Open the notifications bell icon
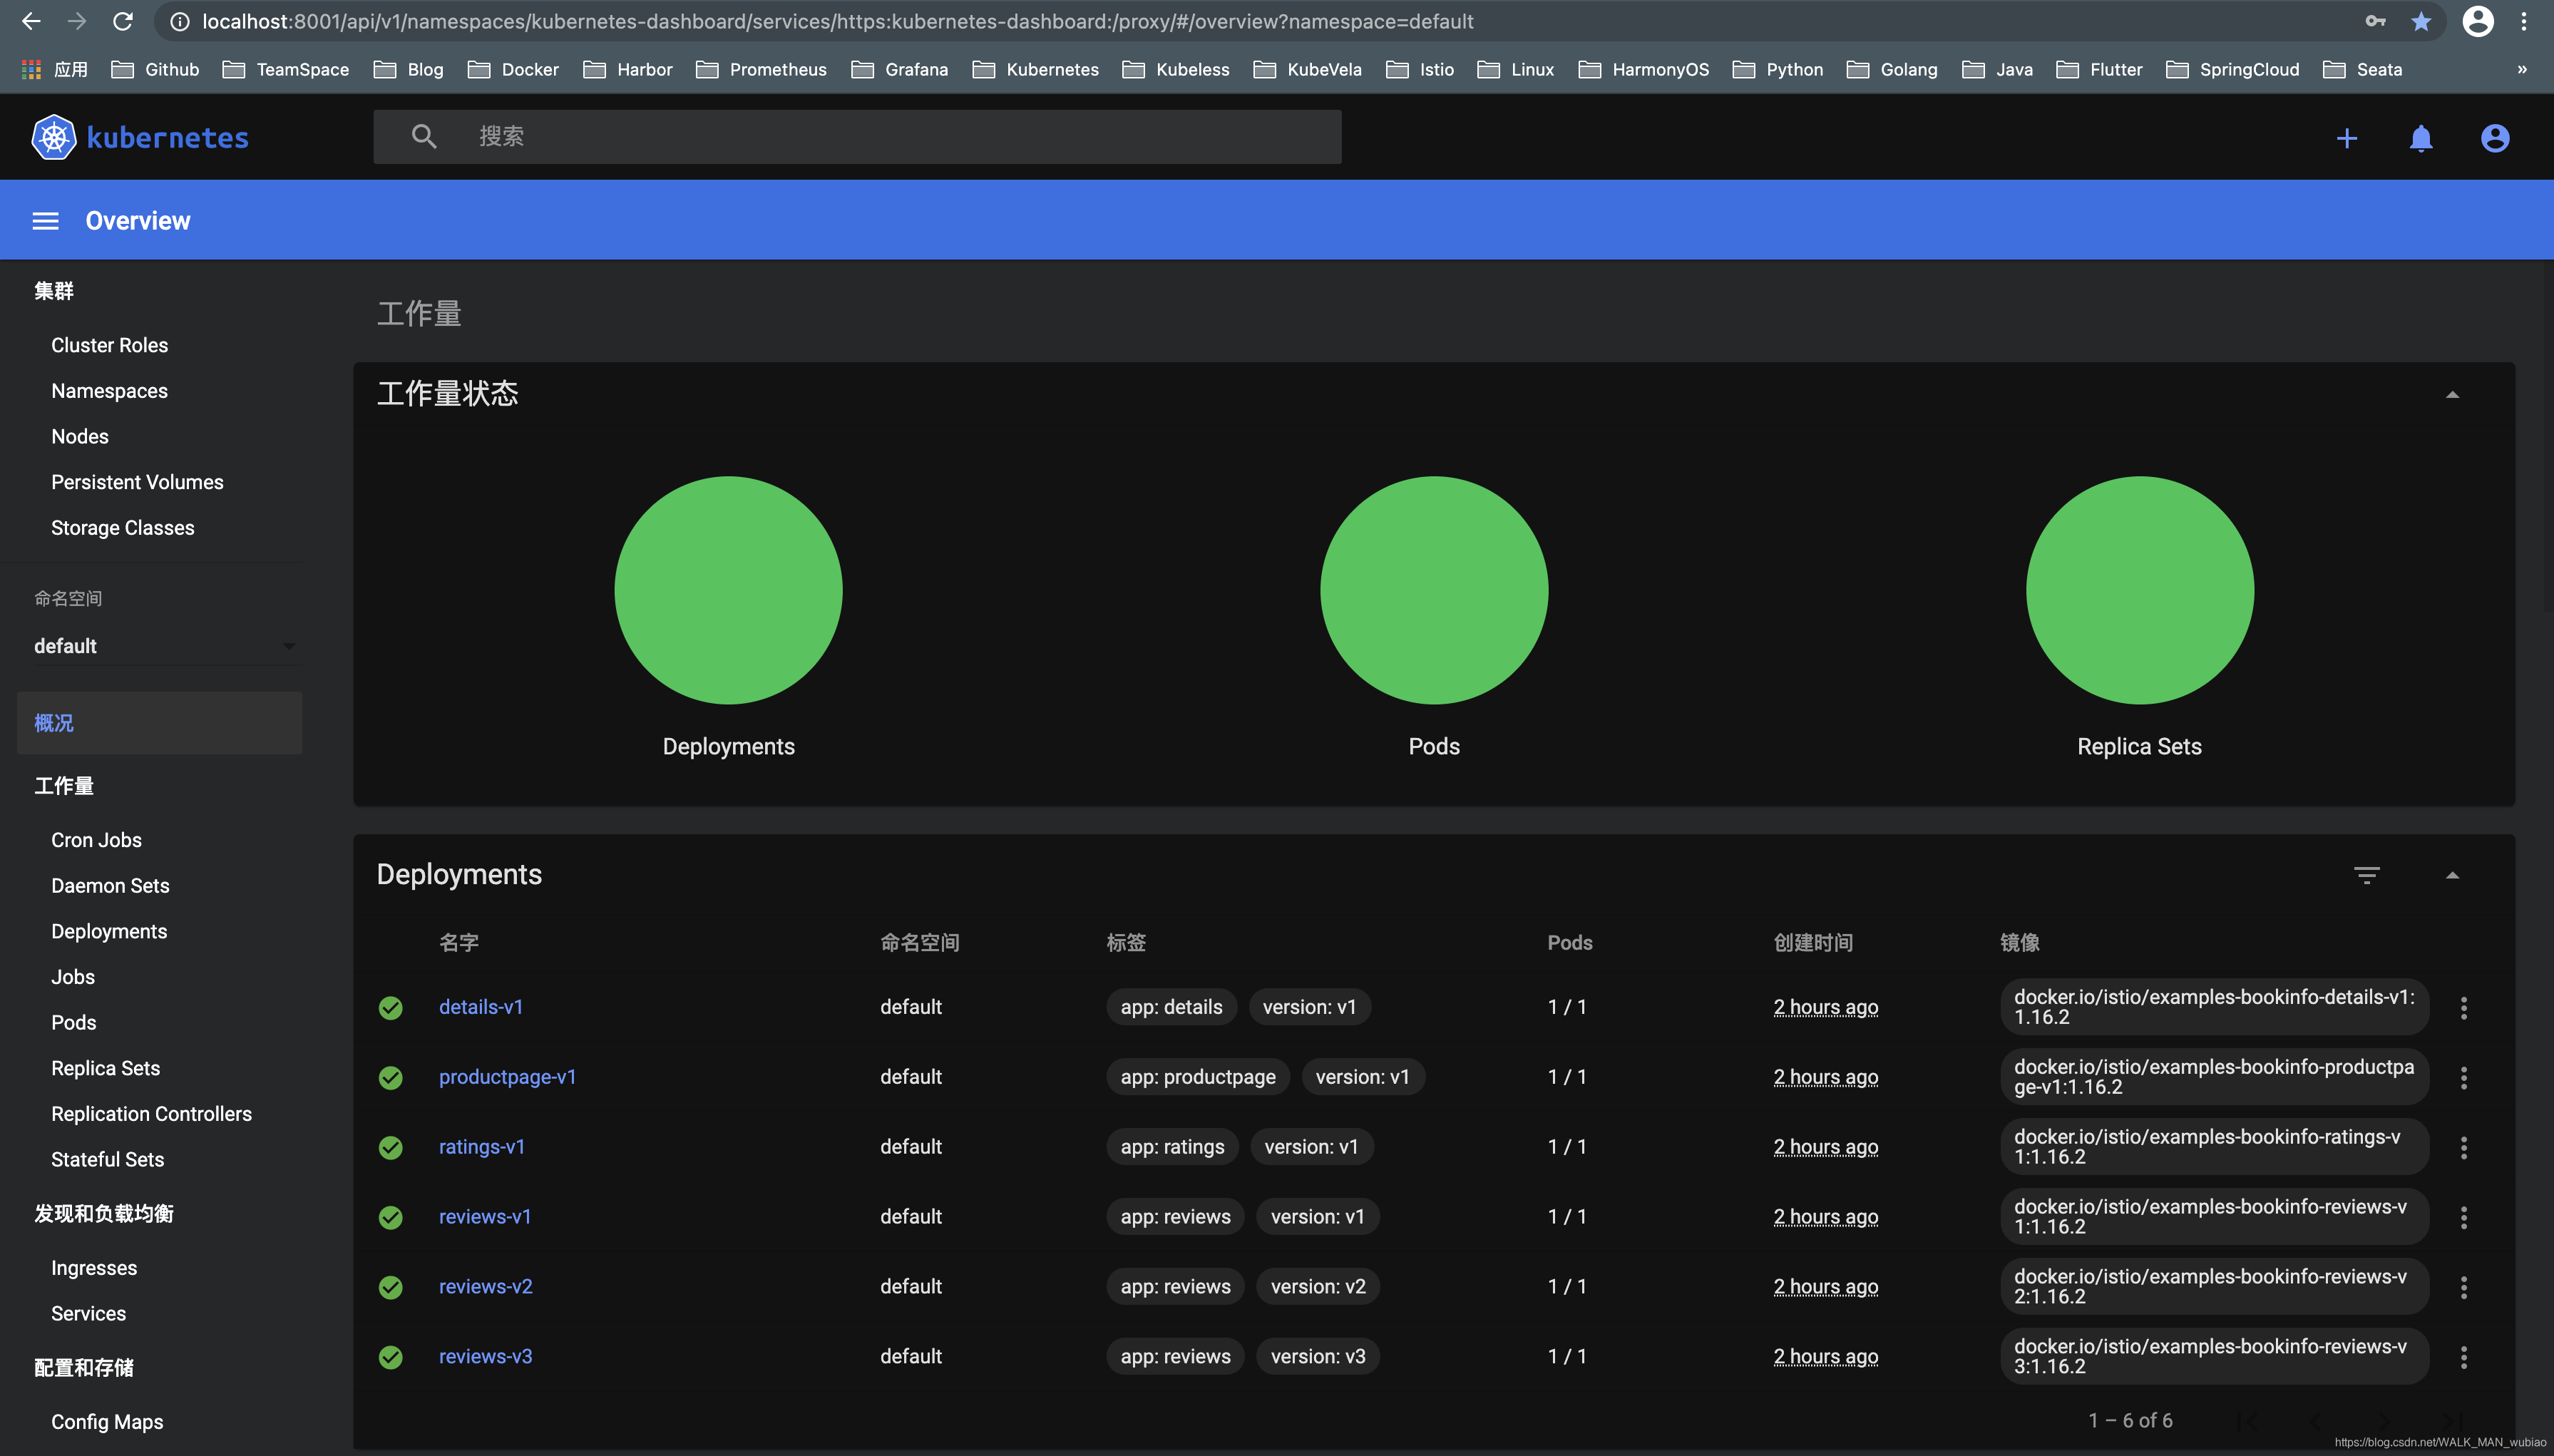 pos(2420,138)
